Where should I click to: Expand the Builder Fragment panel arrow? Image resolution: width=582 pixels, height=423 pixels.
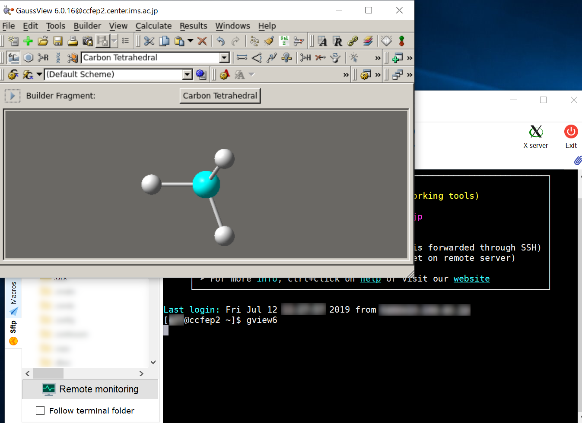(13, 96)
